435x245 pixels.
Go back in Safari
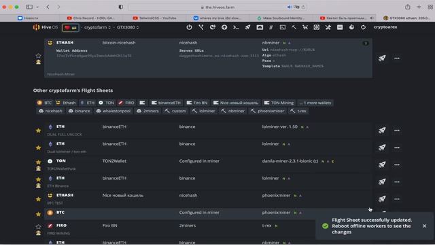(x=48, y=7)
